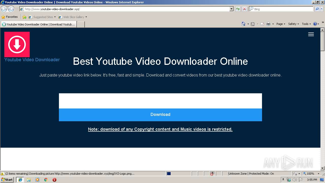This screenshot has width=325, height=183.
Task: Open the Favorites star button
Action: (x=10, y=17)
